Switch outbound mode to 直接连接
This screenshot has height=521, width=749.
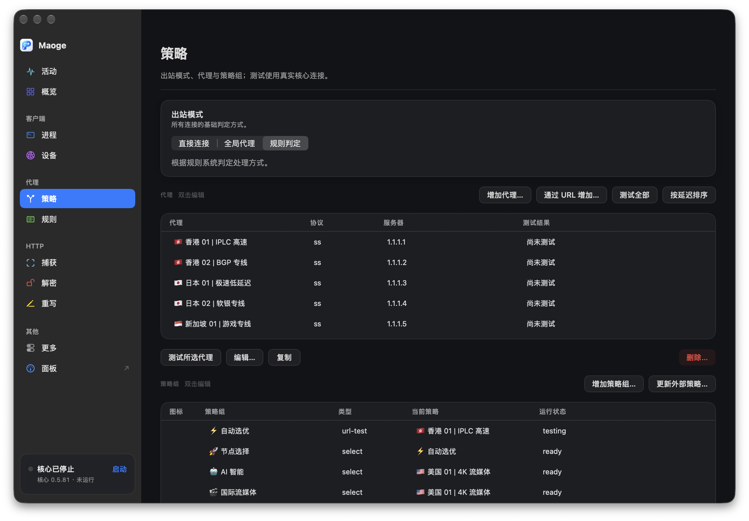click(x=194, y=143)
